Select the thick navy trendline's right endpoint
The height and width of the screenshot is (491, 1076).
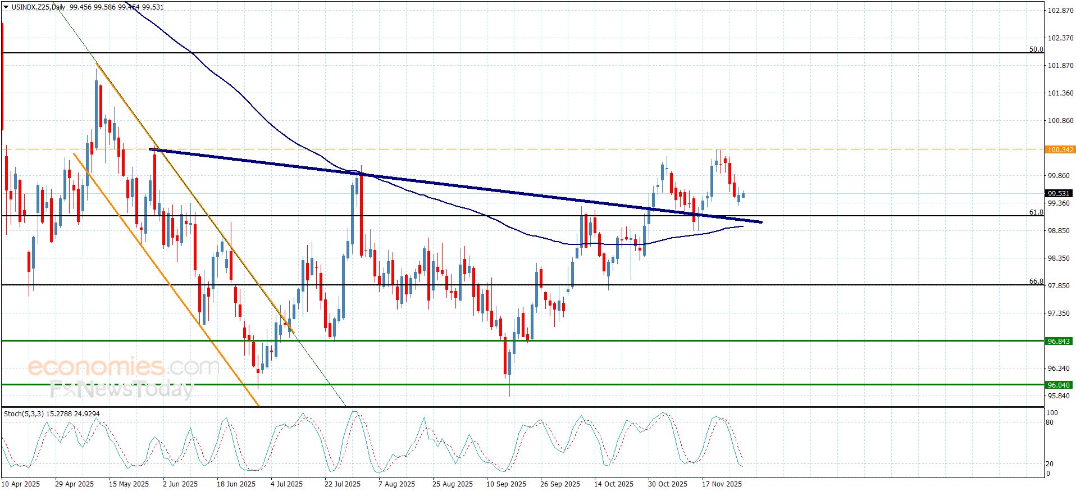pyautogui.click(x=761, y=222)
